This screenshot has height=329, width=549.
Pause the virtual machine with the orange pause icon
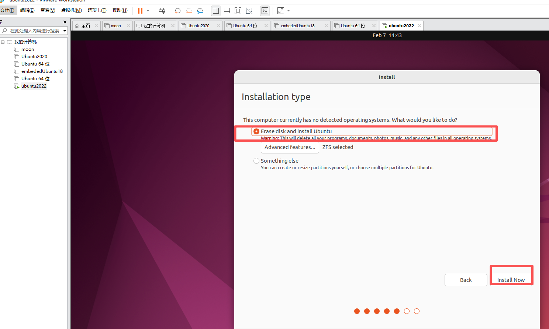point(140,11)
